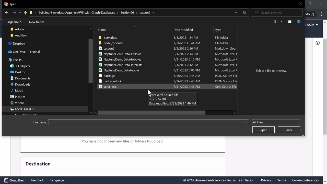Select NeptuneDemoDataPeople Excel file
Image resolution: width=327 pixels, height=184 pixels.
pos(121,70)
